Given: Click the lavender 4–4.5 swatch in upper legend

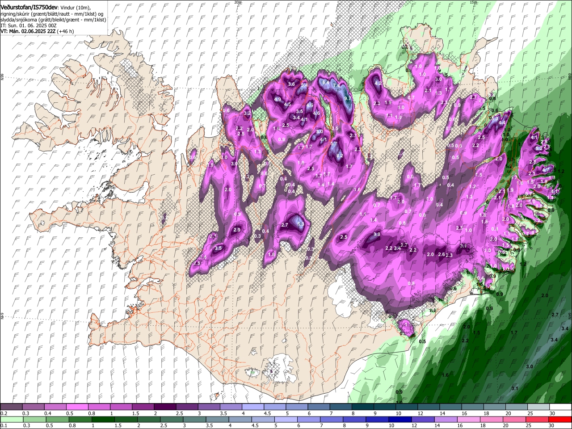Looking at the screenshot, I should (253, 407).
